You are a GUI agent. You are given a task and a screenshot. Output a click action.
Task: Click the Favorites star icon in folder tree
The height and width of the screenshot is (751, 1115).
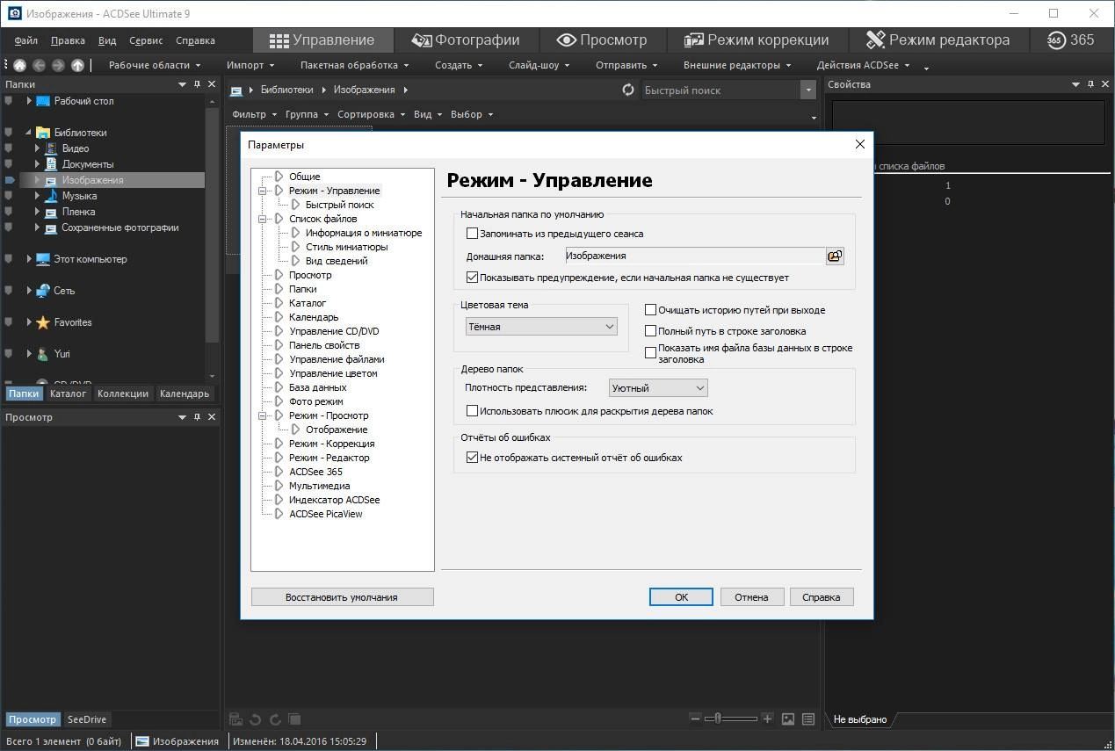pyautogui.click(x=43, y=322)
